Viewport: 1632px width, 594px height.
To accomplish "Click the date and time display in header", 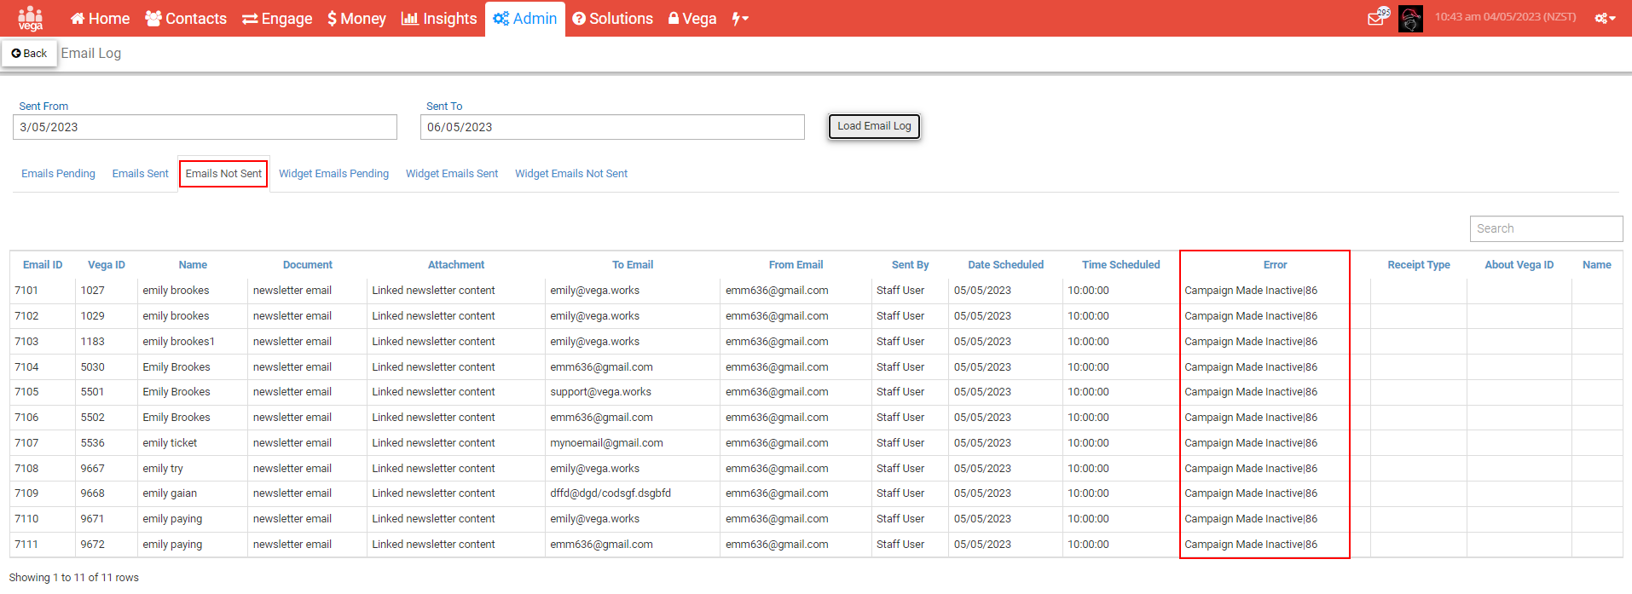I will [1505, 17].
